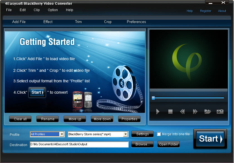Image resolution: width=234 pixels, height=163 pixels.
Task: Click the preview seek slider handle
Action: coord(153,98)
